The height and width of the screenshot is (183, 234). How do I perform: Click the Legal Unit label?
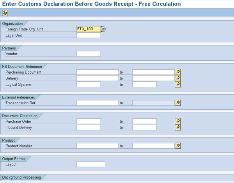pyautogui.click(x=14, y=35)
